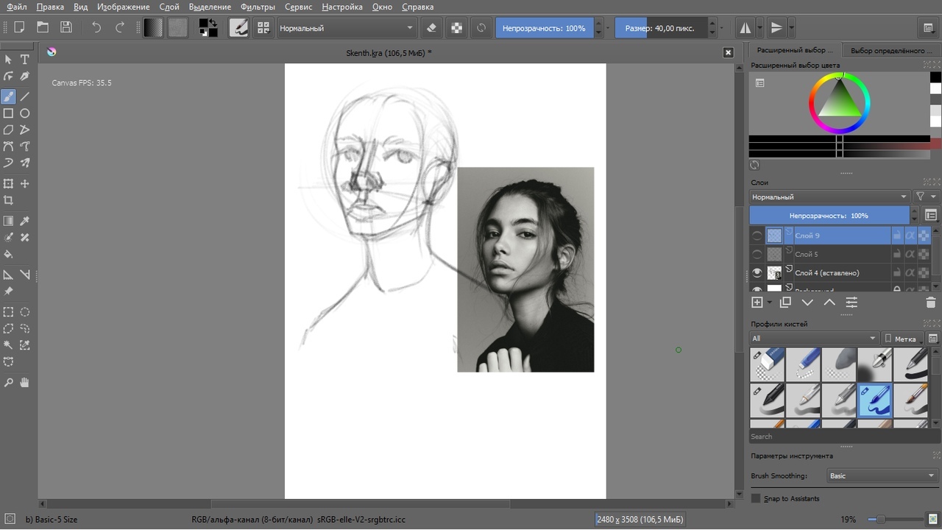Select the Fill bucket tool

click(x=8, y=254)
